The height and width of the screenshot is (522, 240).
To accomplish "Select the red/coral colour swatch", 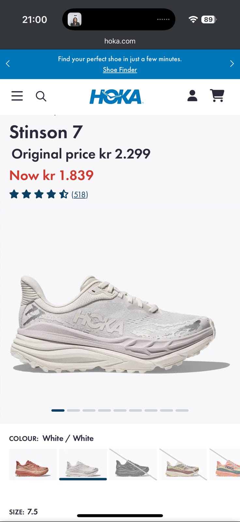I will pos(33,464).
